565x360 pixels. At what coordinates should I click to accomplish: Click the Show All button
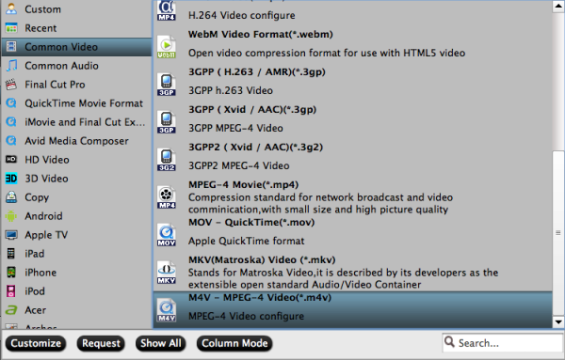(161, 343)
